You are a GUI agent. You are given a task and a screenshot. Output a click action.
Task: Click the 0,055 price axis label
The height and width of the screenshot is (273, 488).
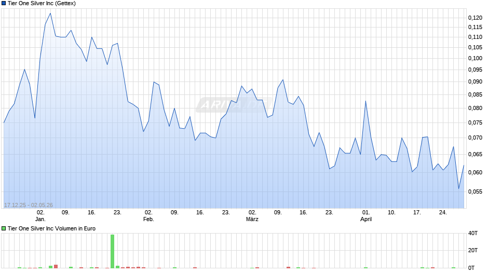475,192
